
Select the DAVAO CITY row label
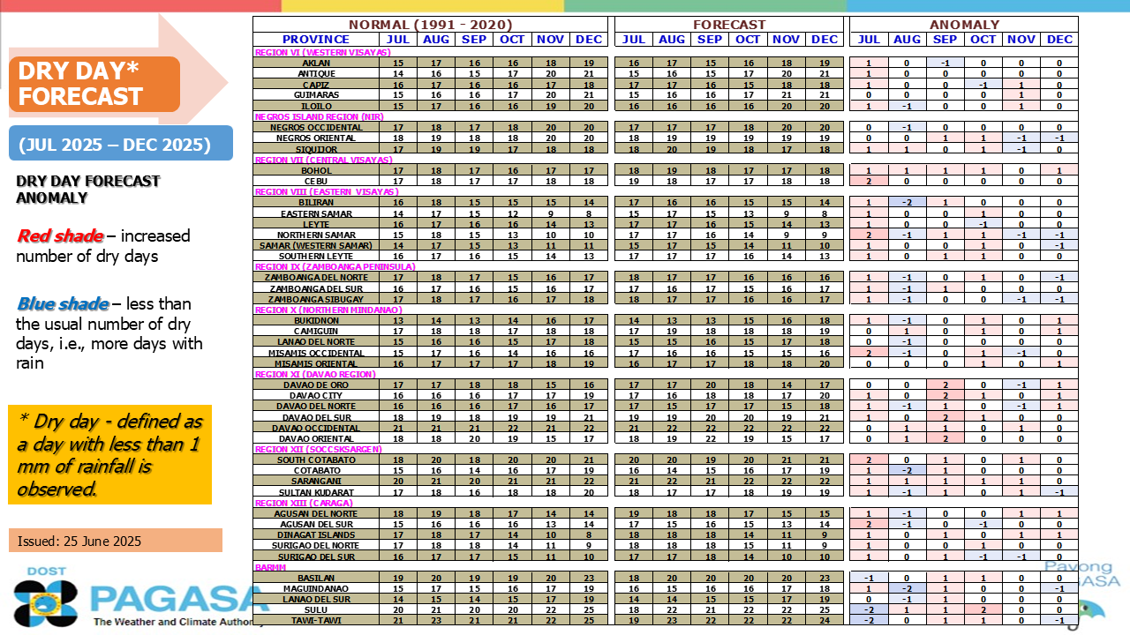pyautogui.click(x=316, y=395)
